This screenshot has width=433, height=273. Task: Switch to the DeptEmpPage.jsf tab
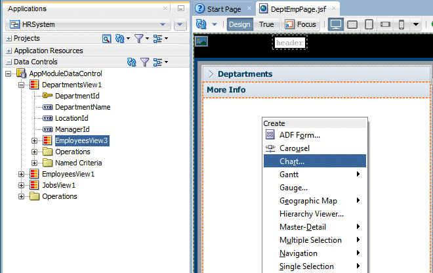click(x=298, y=9)
